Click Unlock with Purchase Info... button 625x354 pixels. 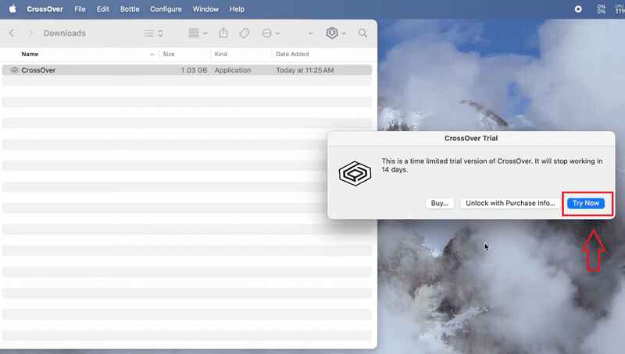(510, 203)
